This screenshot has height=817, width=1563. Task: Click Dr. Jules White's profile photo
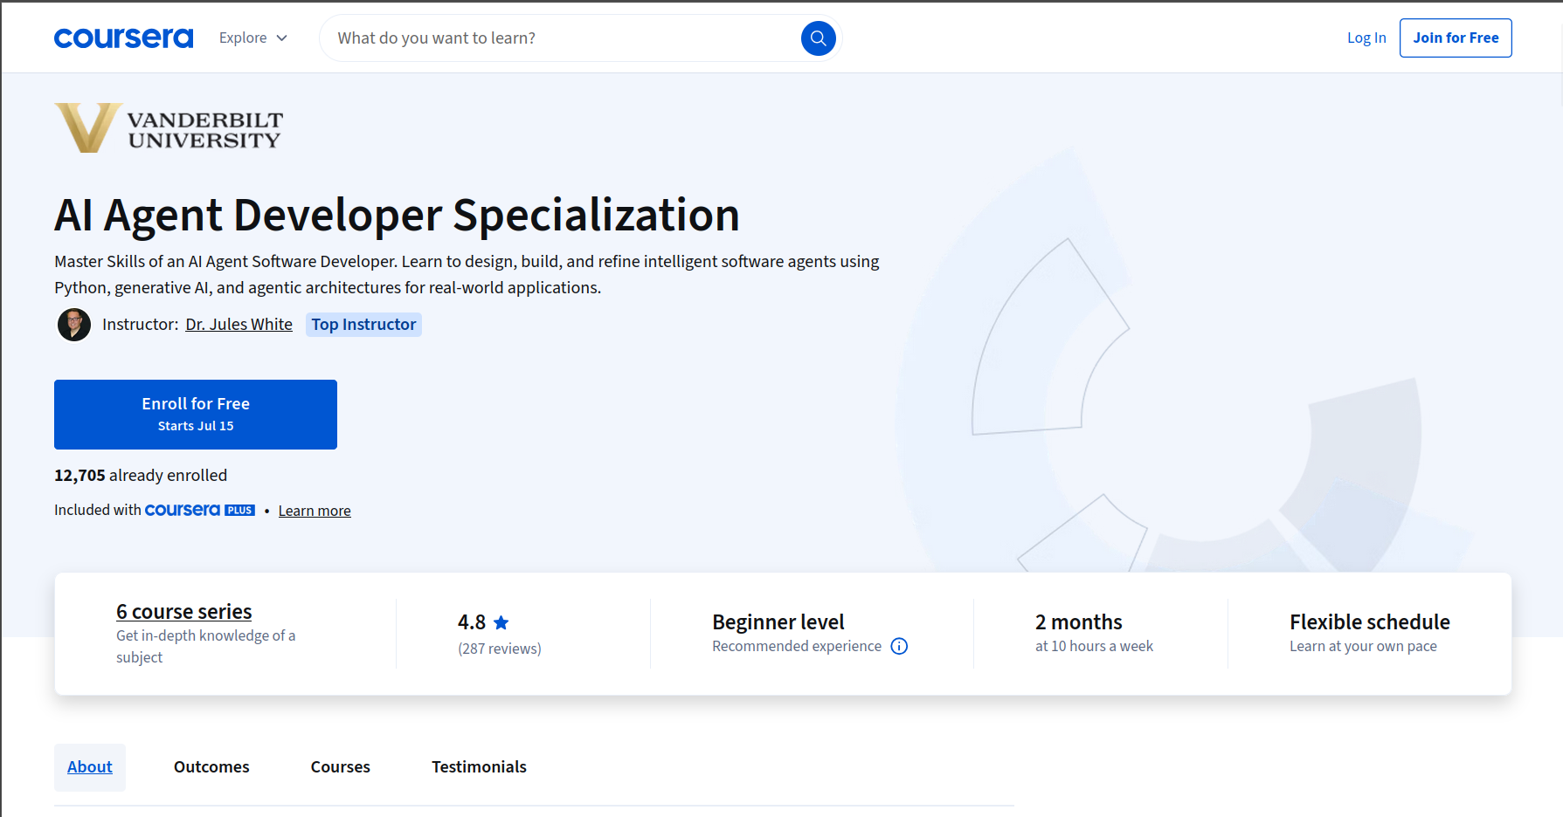pyautogui.click(x=74, y=325)
